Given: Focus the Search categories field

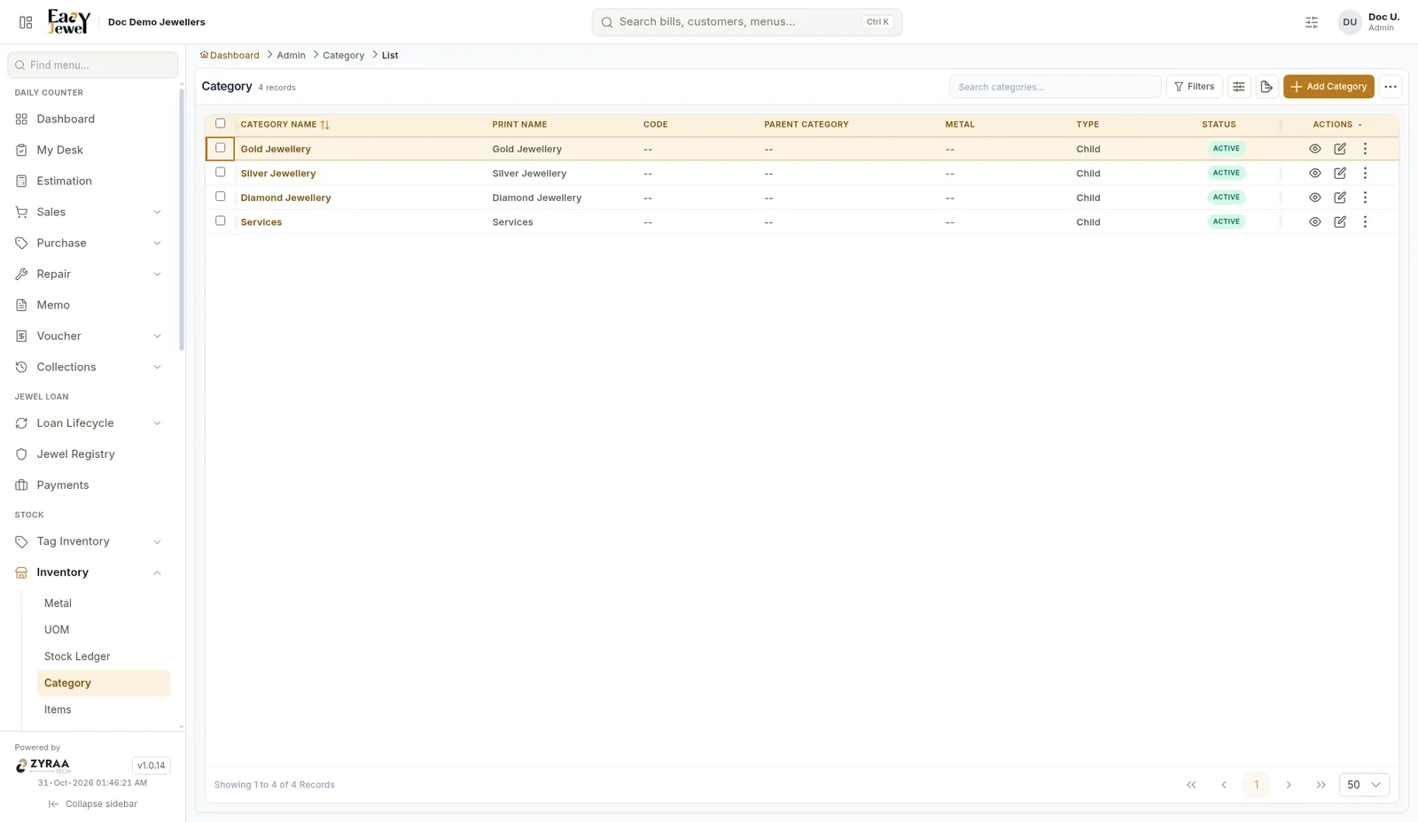Looking at the screenshot, I should point(1055,87).
